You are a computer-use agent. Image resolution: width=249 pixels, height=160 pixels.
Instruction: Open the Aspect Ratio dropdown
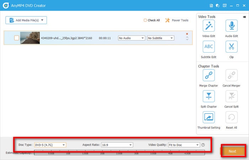[117, 145]
